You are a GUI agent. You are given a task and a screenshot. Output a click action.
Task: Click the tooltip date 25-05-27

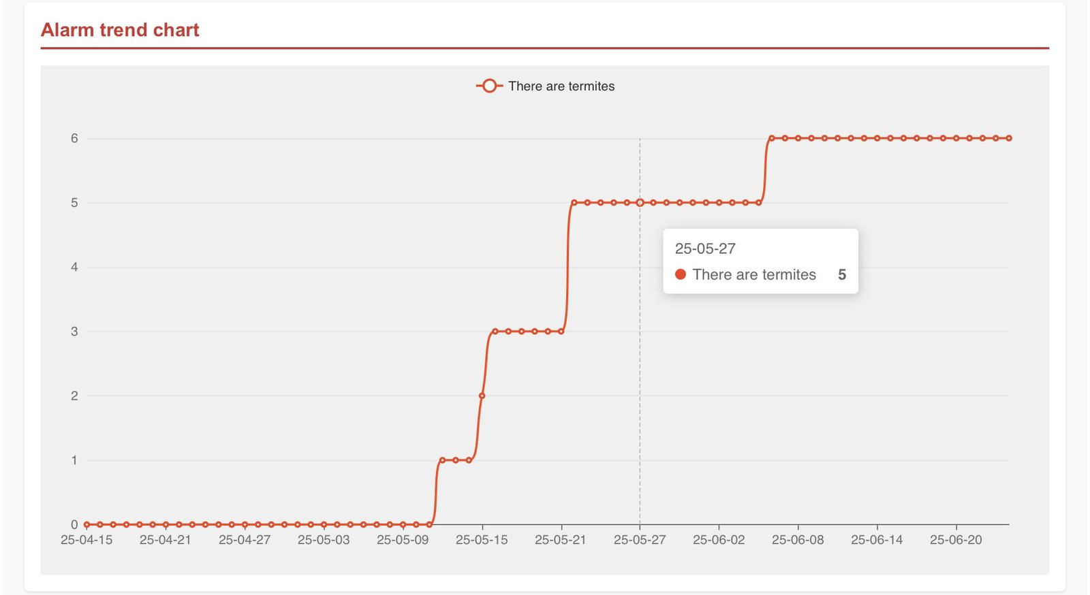pyautogui.click(x=705, y=248)
